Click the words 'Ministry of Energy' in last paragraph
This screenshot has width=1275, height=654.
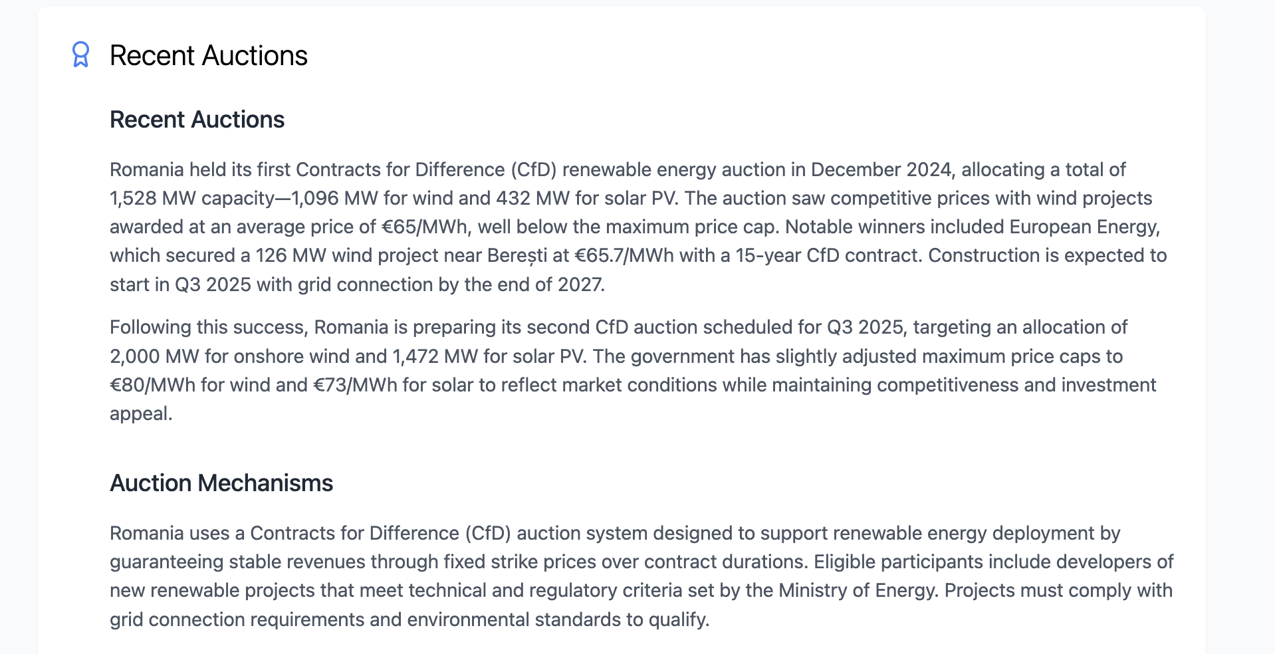[x=858, y=591]
